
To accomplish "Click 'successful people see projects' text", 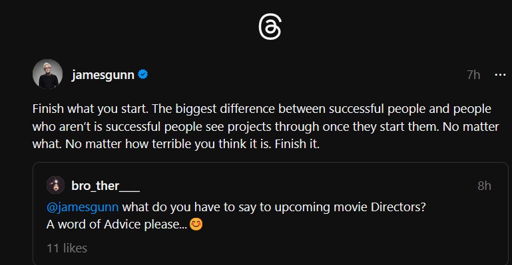I will click(x=188, y=127).
